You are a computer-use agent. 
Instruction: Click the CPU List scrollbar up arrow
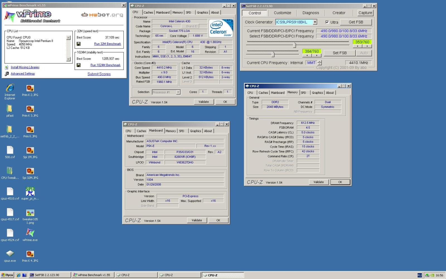click(69, 38)
